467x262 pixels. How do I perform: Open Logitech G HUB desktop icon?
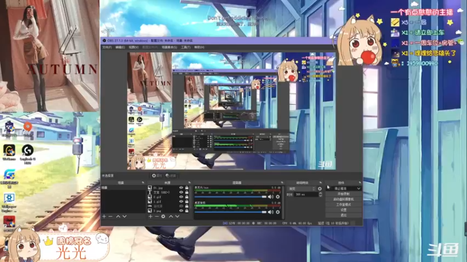click(x=27, y=153)
